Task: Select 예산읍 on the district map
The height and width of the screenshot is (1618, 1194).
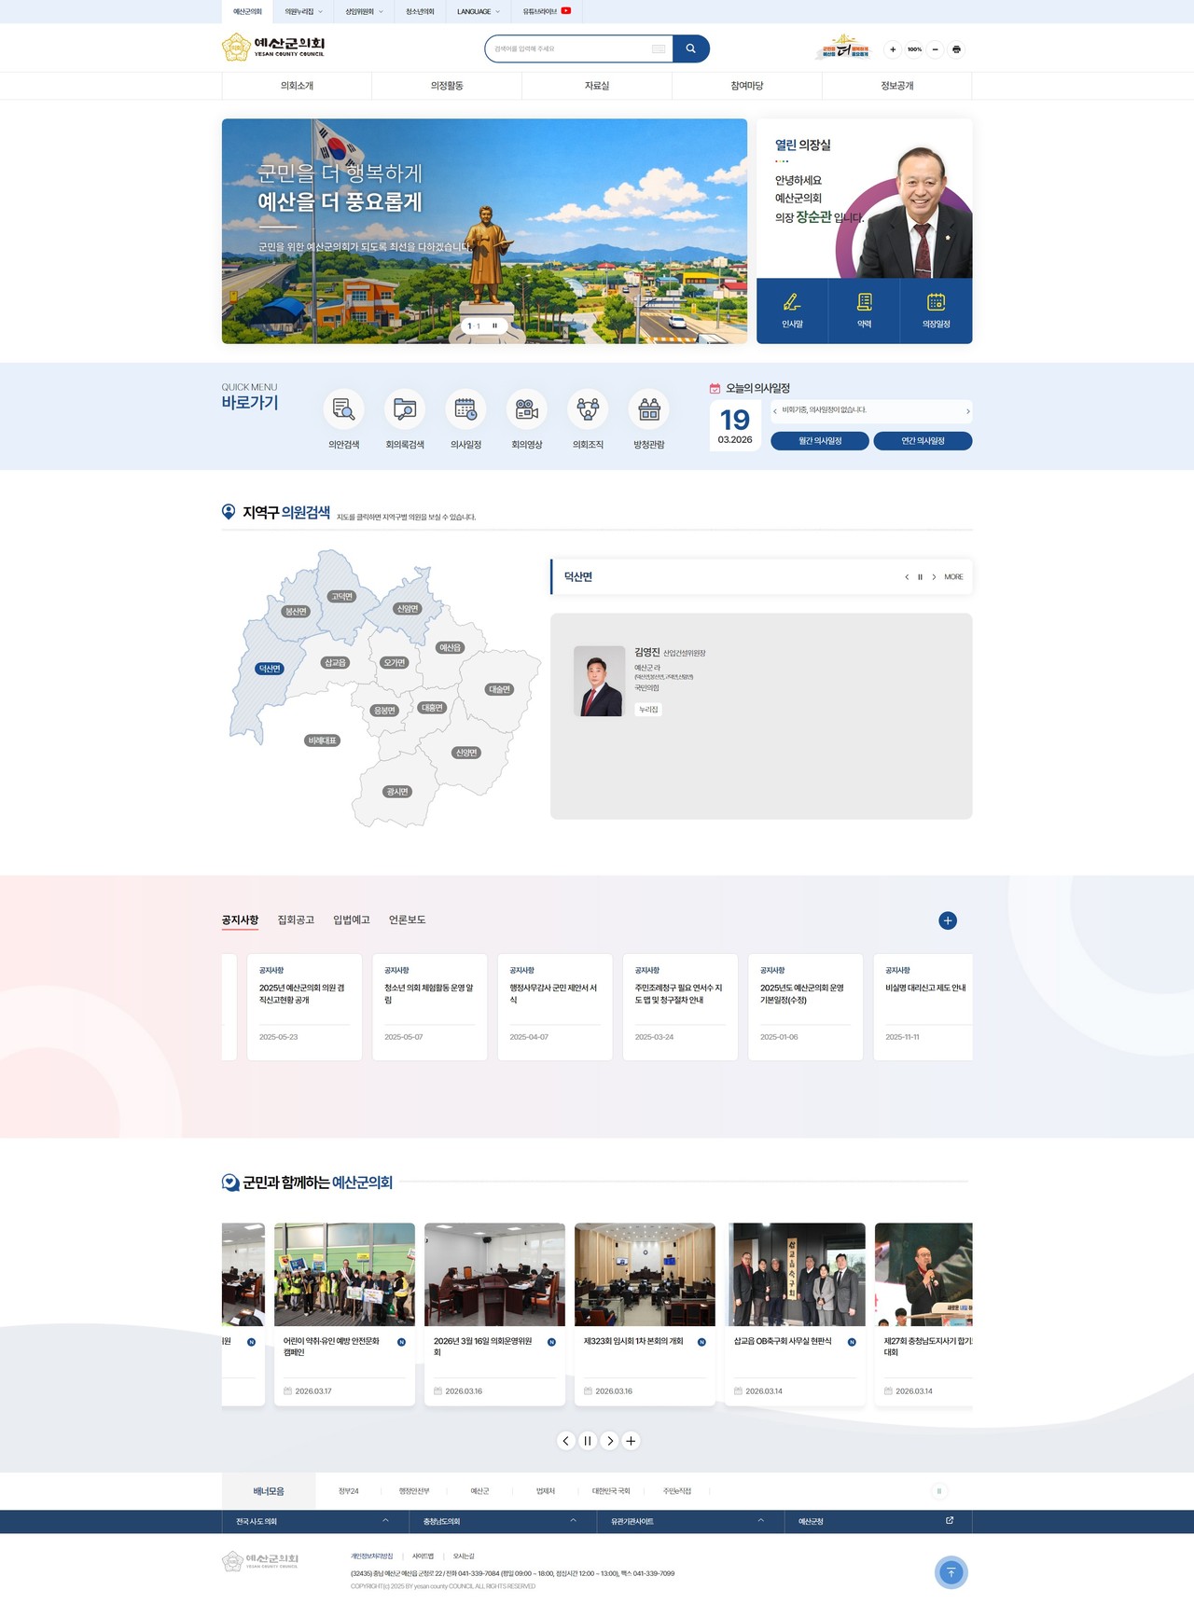Action: [451, 647]
